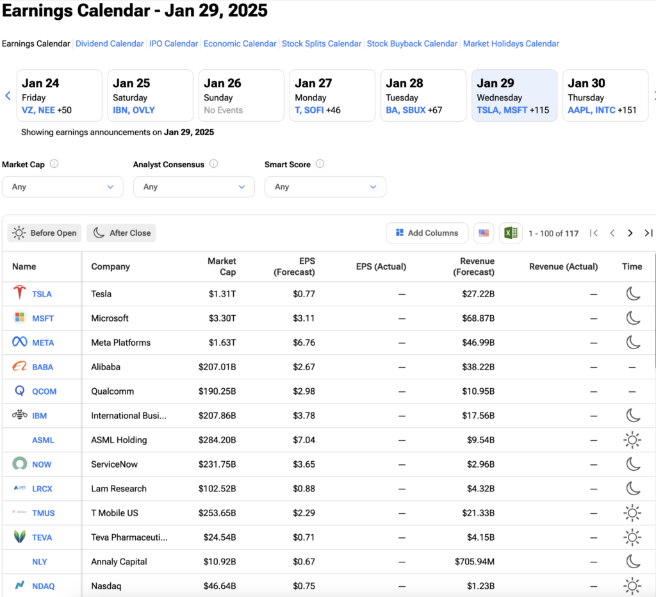656x597 pixels.
Task: Open the Market Cap dropdown
Action: 62,186
